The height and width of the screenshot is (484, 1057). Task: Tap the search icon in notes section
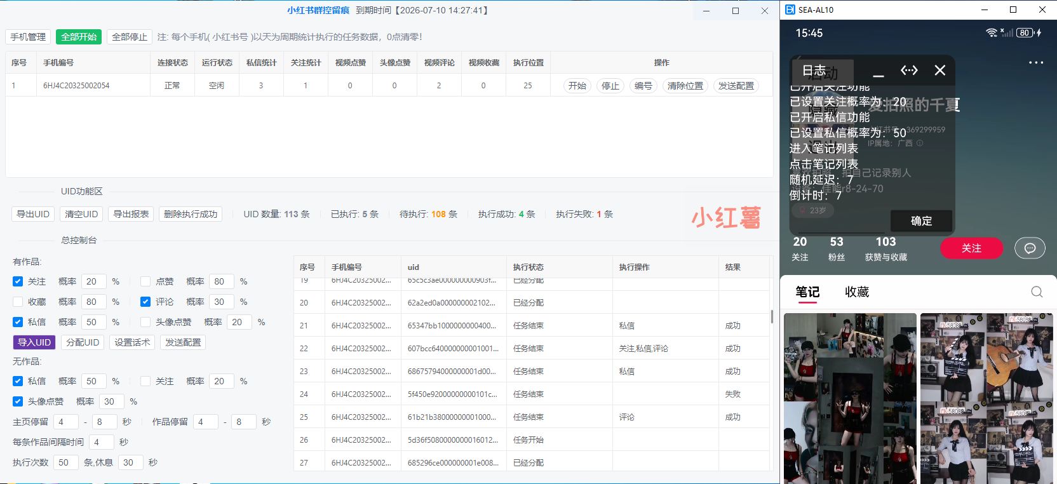tap(1037, 292)
